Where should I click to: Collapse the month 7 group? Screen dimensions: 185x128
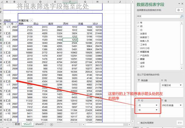tap(7, 85)
